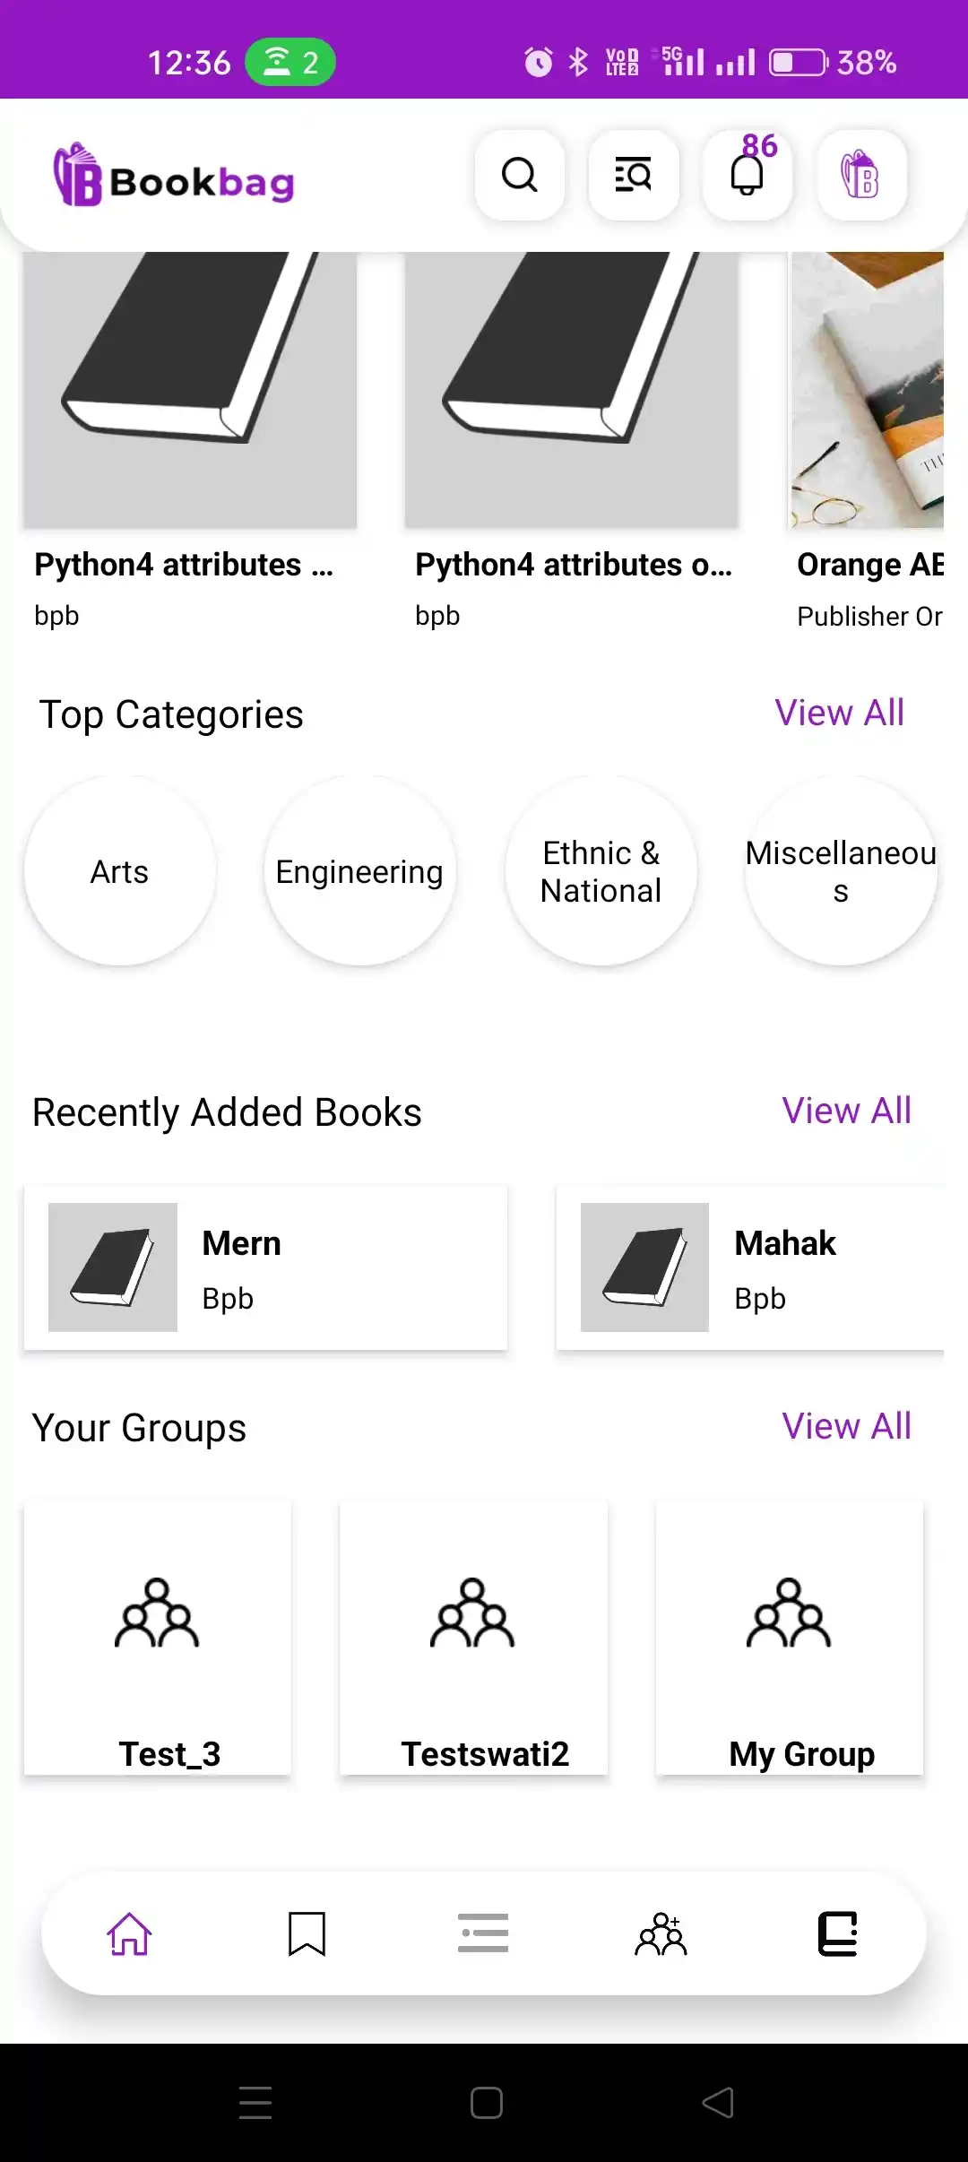Screen dimensions: 968x2162
Task: View All in Your Groups
Action: (846, 1426)
